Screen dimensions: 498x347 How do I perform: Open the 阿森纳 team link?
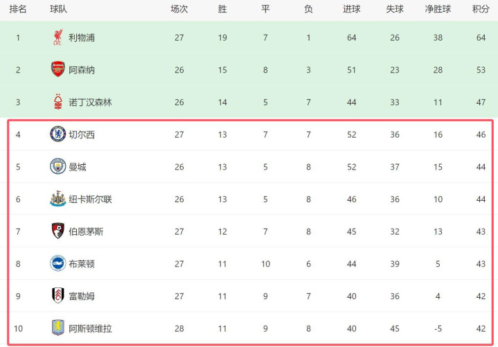(82, 69)
